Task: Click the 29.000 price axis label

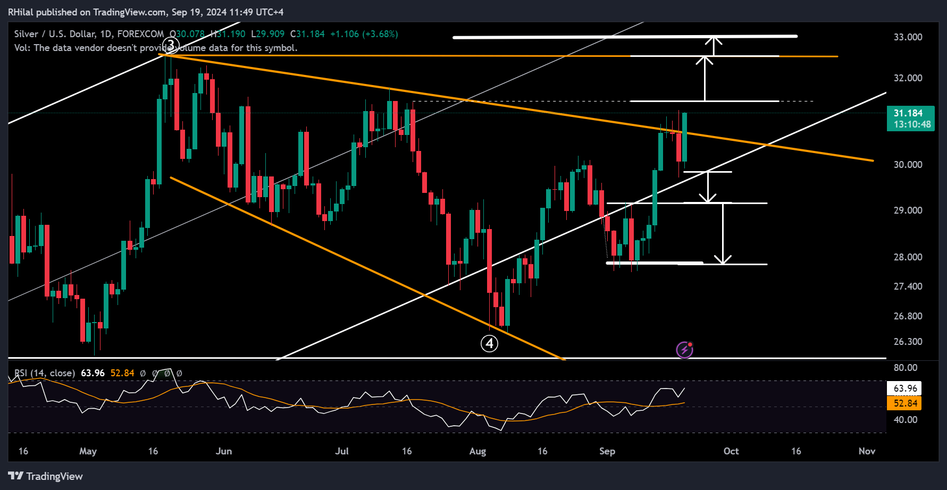Action: (x=908, y=210)
